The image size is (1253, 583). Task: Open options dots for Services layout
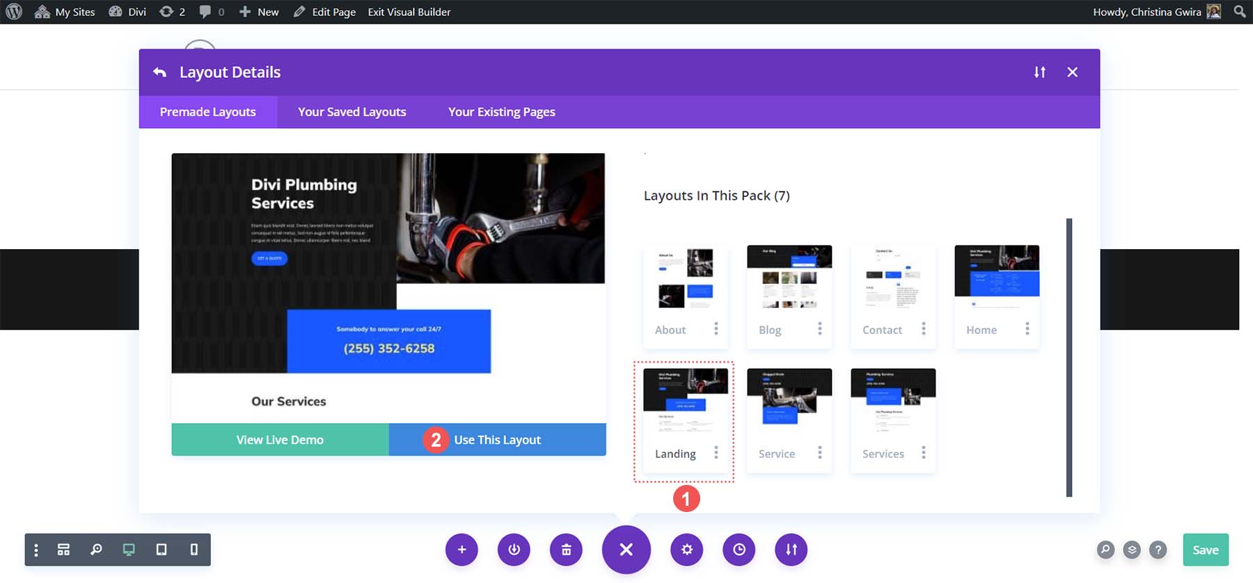923,453
